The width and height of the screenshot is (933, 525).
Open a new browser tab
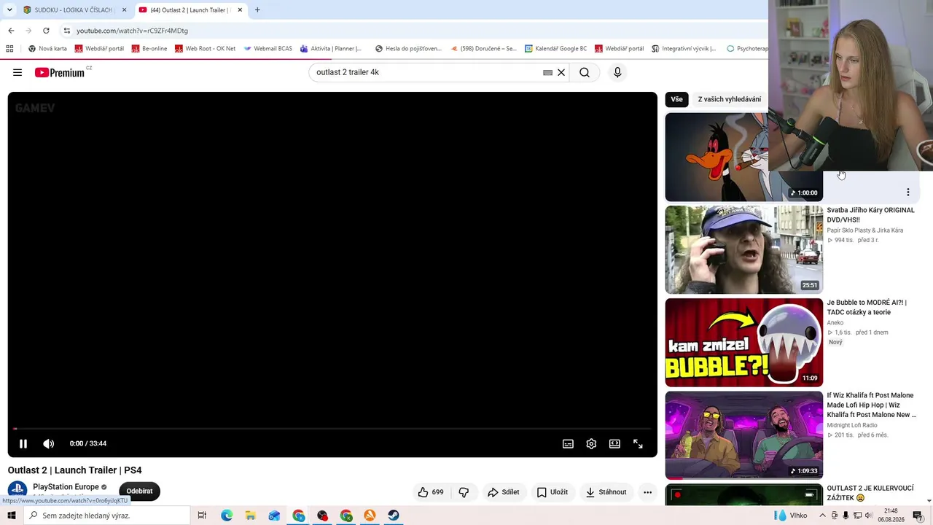click(x=257, y=10)
